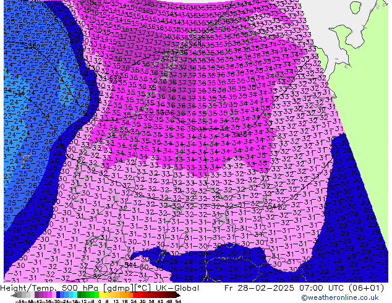Pick the orange legend swatch near 18
This screenshot has height=303, width=392.
point(127,294)
